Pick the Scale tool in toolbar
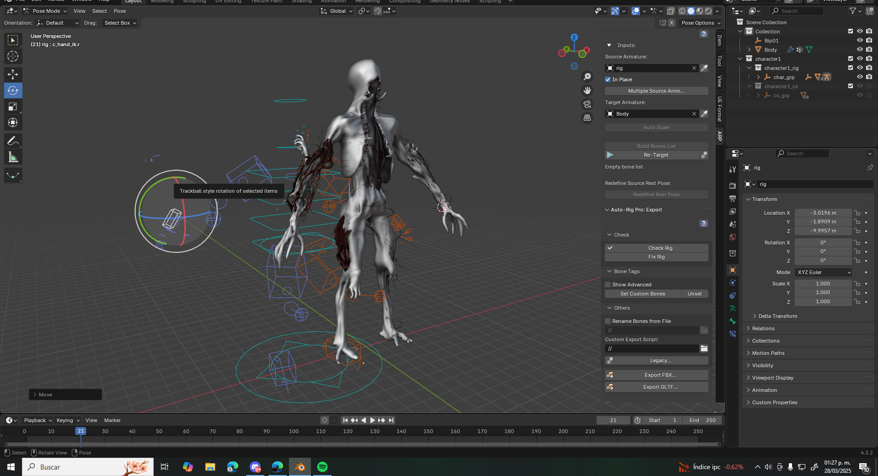Viewport: 878px width, 476px height. tap(13, 106)
